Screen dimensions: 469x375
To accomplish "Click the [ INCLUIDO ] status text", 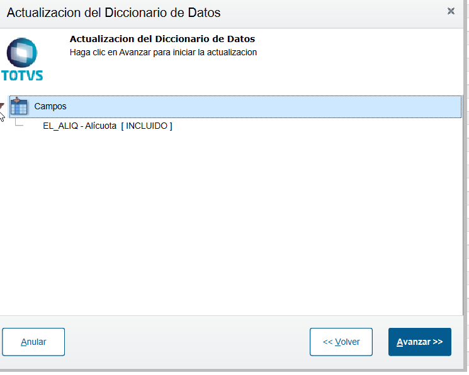I will [147, 126].
